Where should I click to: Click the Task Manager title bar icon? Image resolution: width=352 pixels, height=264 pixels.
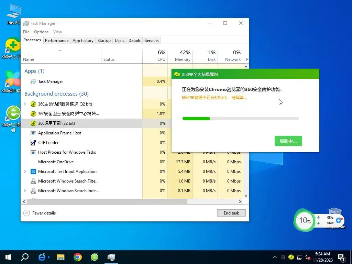tap(26, 23)
